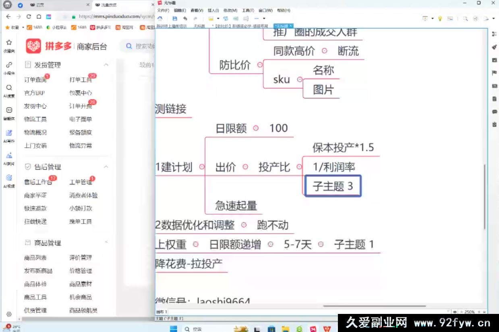
Task: Open the marker flag icon in the right sidebar
Action: click(495, 73)
